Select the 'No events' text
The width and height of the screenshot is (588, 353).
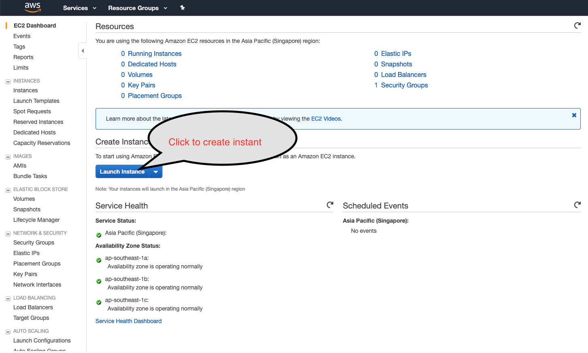(x=364, y=231)
